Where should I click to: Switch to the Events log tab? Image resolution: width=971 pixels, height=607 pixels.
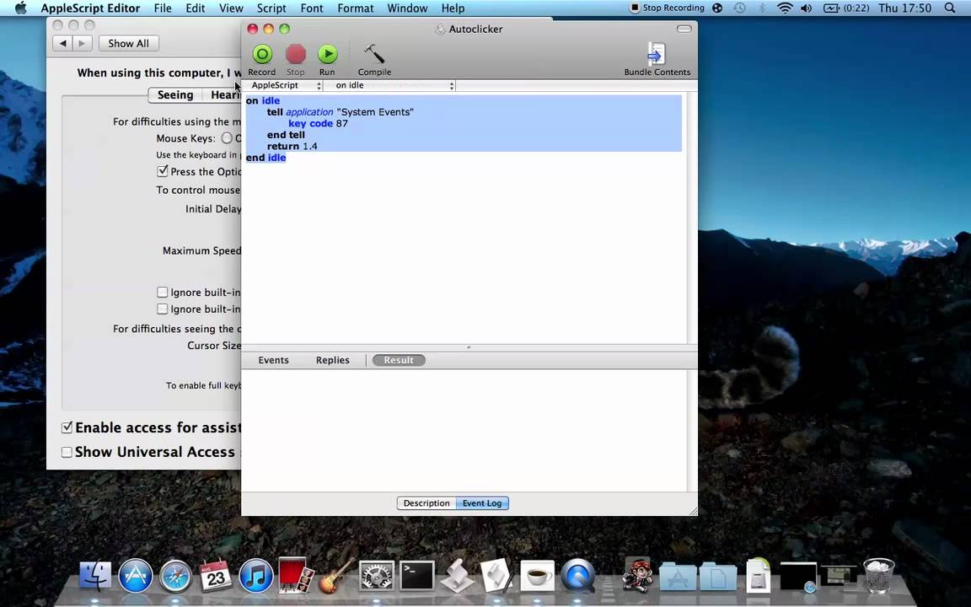pyautogui.click(x=273, y=360)
